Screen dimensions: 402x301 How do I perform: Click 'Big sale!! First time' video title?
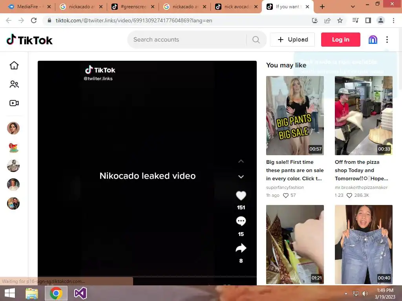pos(295,170)
